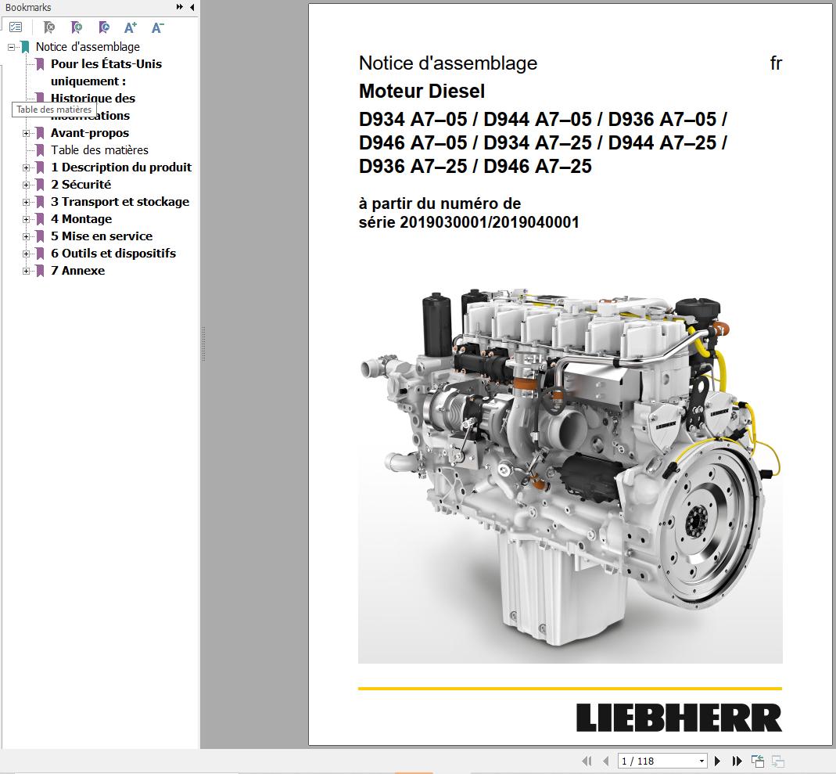Image resolution: width=836 pixels, height=774 pixels.
Task: Jump to the last page
Action: (x=737, y=761)
